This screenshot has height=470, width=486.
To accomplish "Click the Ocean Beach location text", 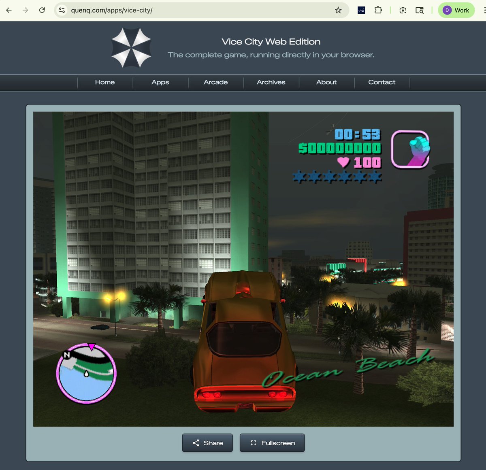I will 348,368.
